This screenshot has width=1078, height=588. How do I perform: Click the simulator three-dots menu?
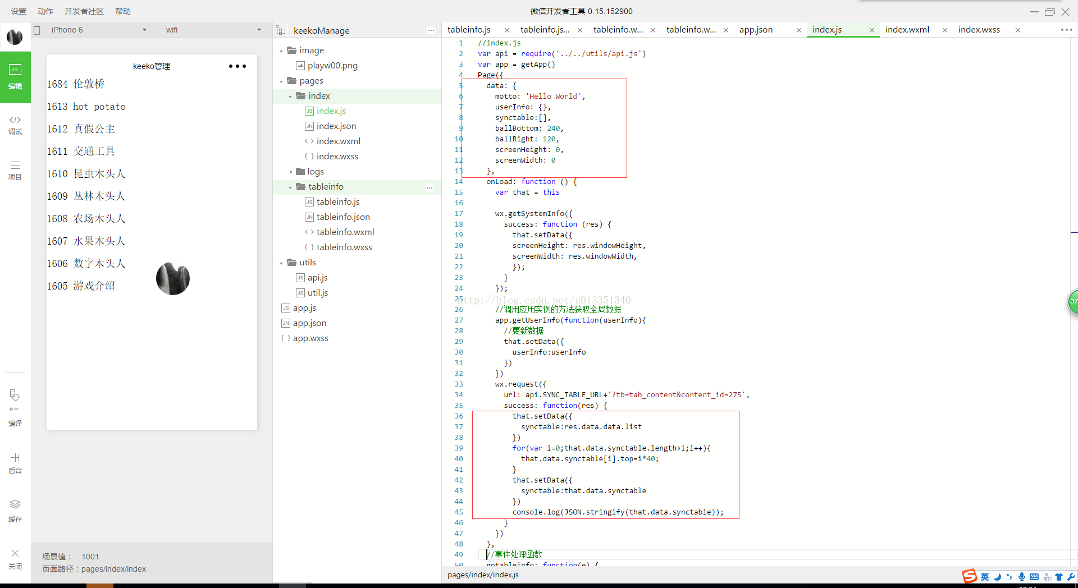pos(237,66)
